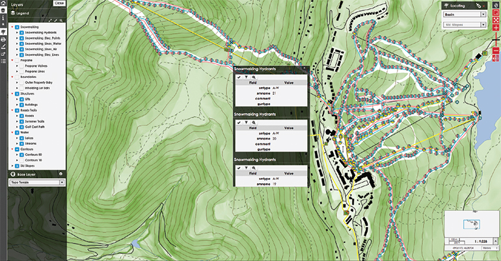Click the full extent arrows icon

tap(496, 21)
